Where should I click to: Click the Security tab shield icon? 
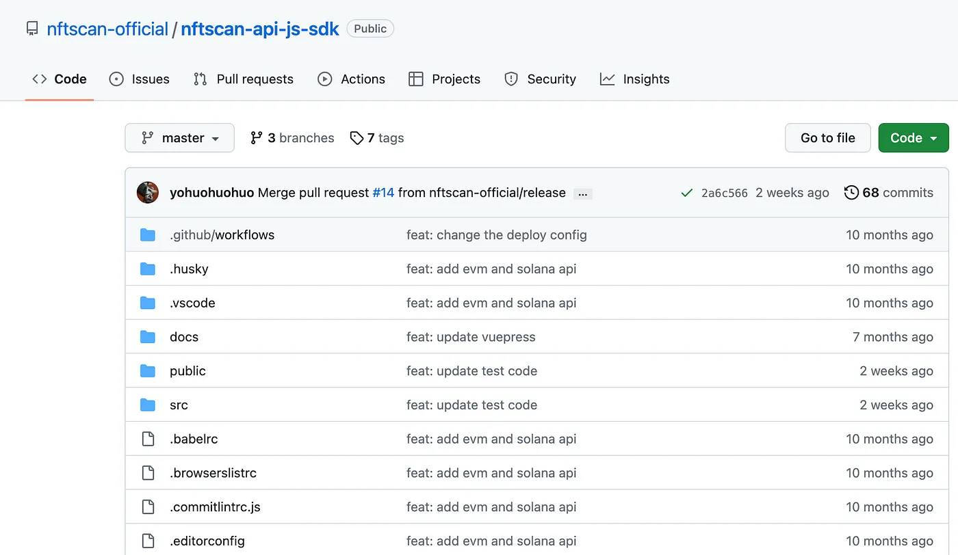tap(511, 79)
